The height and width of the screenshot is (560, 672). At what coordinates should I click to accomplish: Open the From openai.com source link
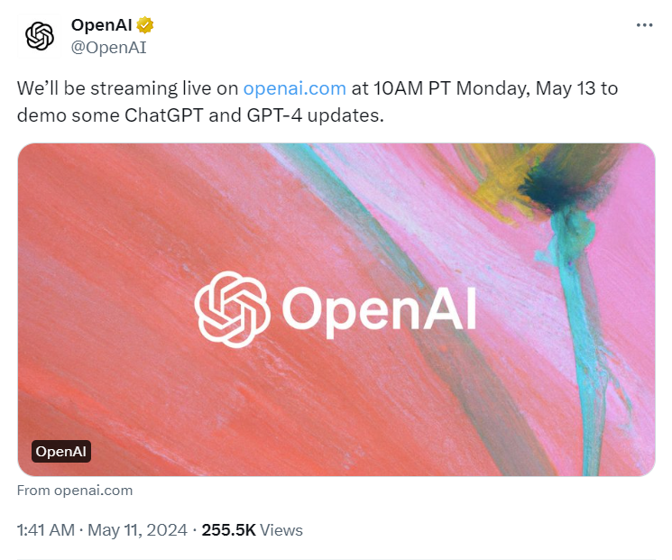[x=75, y=491]
